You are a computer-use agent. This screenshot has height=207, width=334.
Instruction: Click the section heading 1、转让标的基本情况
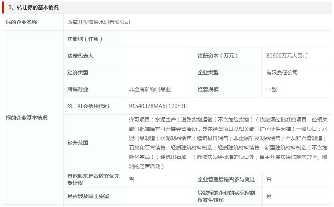click(x=34, y=7)
